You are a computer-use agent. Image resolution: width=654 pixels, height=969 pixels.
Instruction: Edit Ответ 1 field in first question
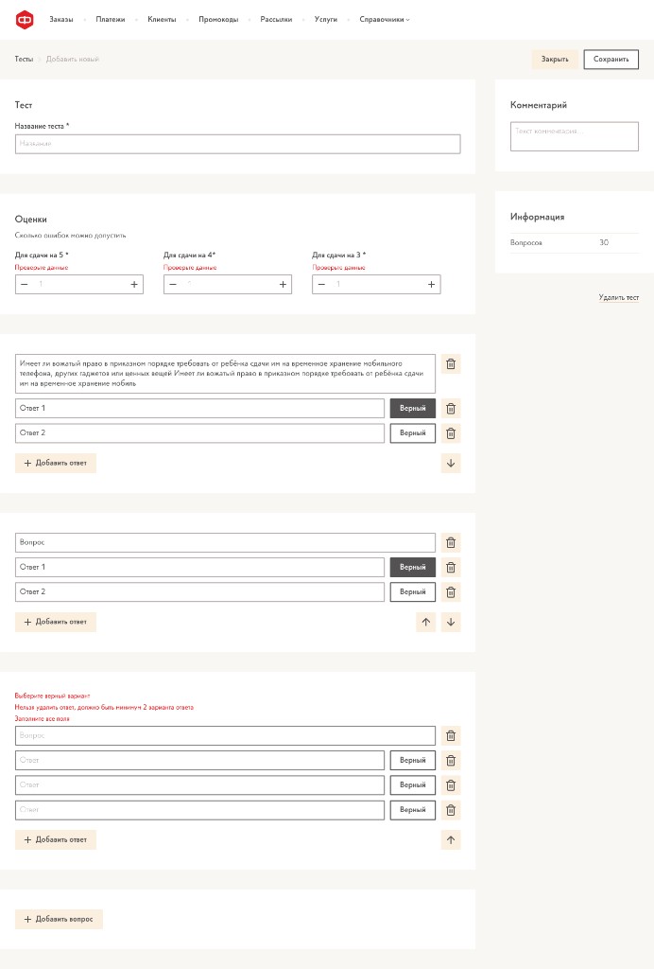click(x=199, y=409)
